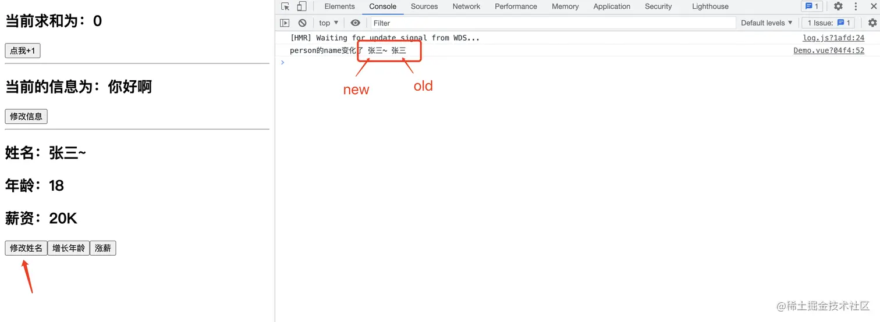Switch to the Sources tab
Viewport: 880px width, 322px height.
click(x=424, y=6)
